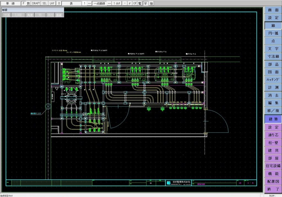Toggle the OF button
This screenshot has width=282, height=197.
click(x=135, y=3)
